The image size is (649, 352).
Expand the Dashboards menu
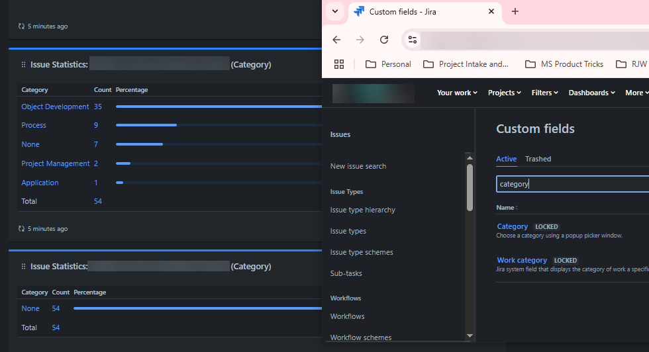[x=591, y=93]
